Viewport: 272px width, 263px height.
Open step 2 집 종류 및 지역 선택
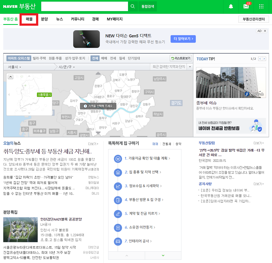point(143,172)
